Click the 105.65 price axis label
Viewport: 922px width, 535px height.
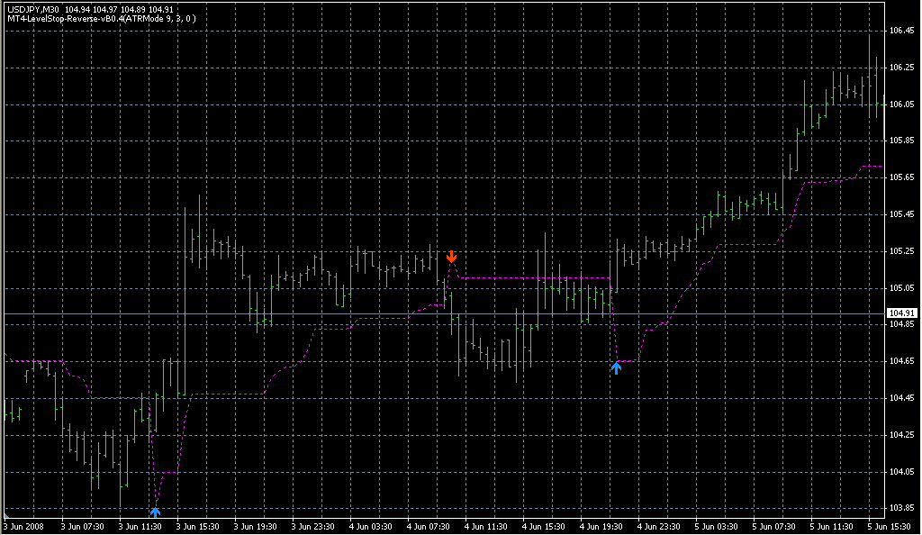901,177
